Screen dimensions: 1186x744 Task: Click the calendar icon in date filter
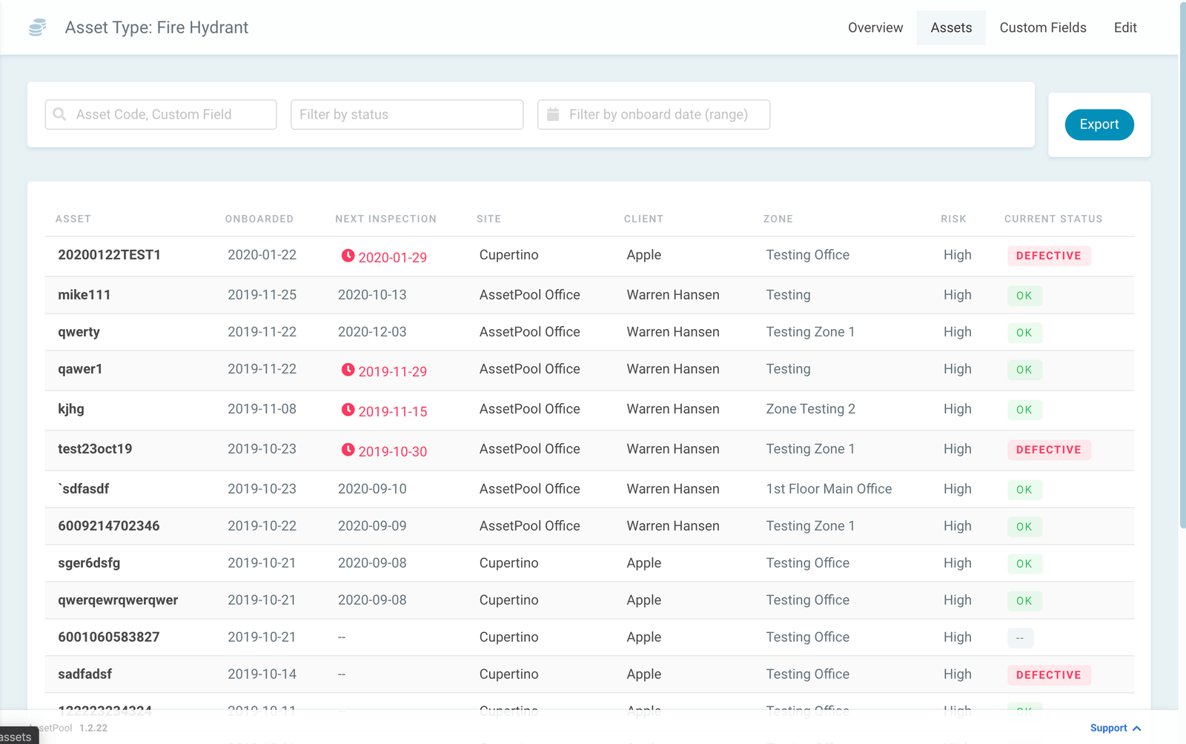pos(553,114)
